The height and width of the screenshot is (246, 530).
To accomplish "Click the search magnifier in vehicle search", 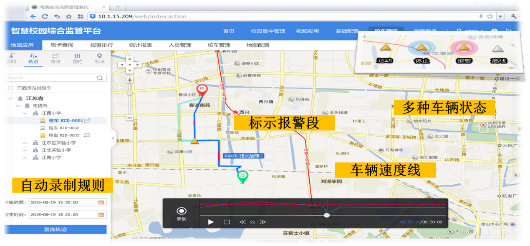I will click(100, 78).
